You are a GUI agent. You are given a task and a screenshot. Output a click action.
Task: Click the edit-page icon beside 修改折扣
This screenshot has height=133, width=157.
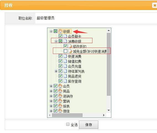(x=70, y=46)
